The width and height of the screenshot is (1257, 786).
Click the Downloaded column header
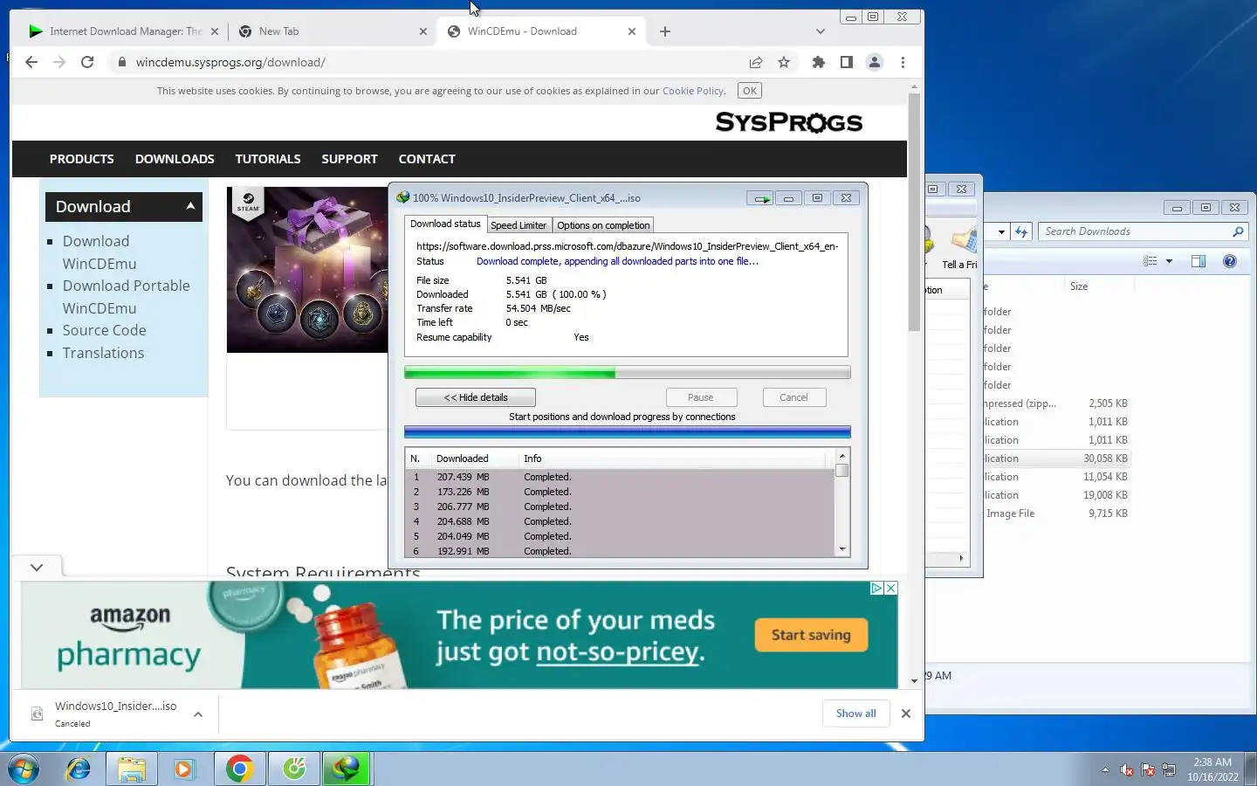462,458
